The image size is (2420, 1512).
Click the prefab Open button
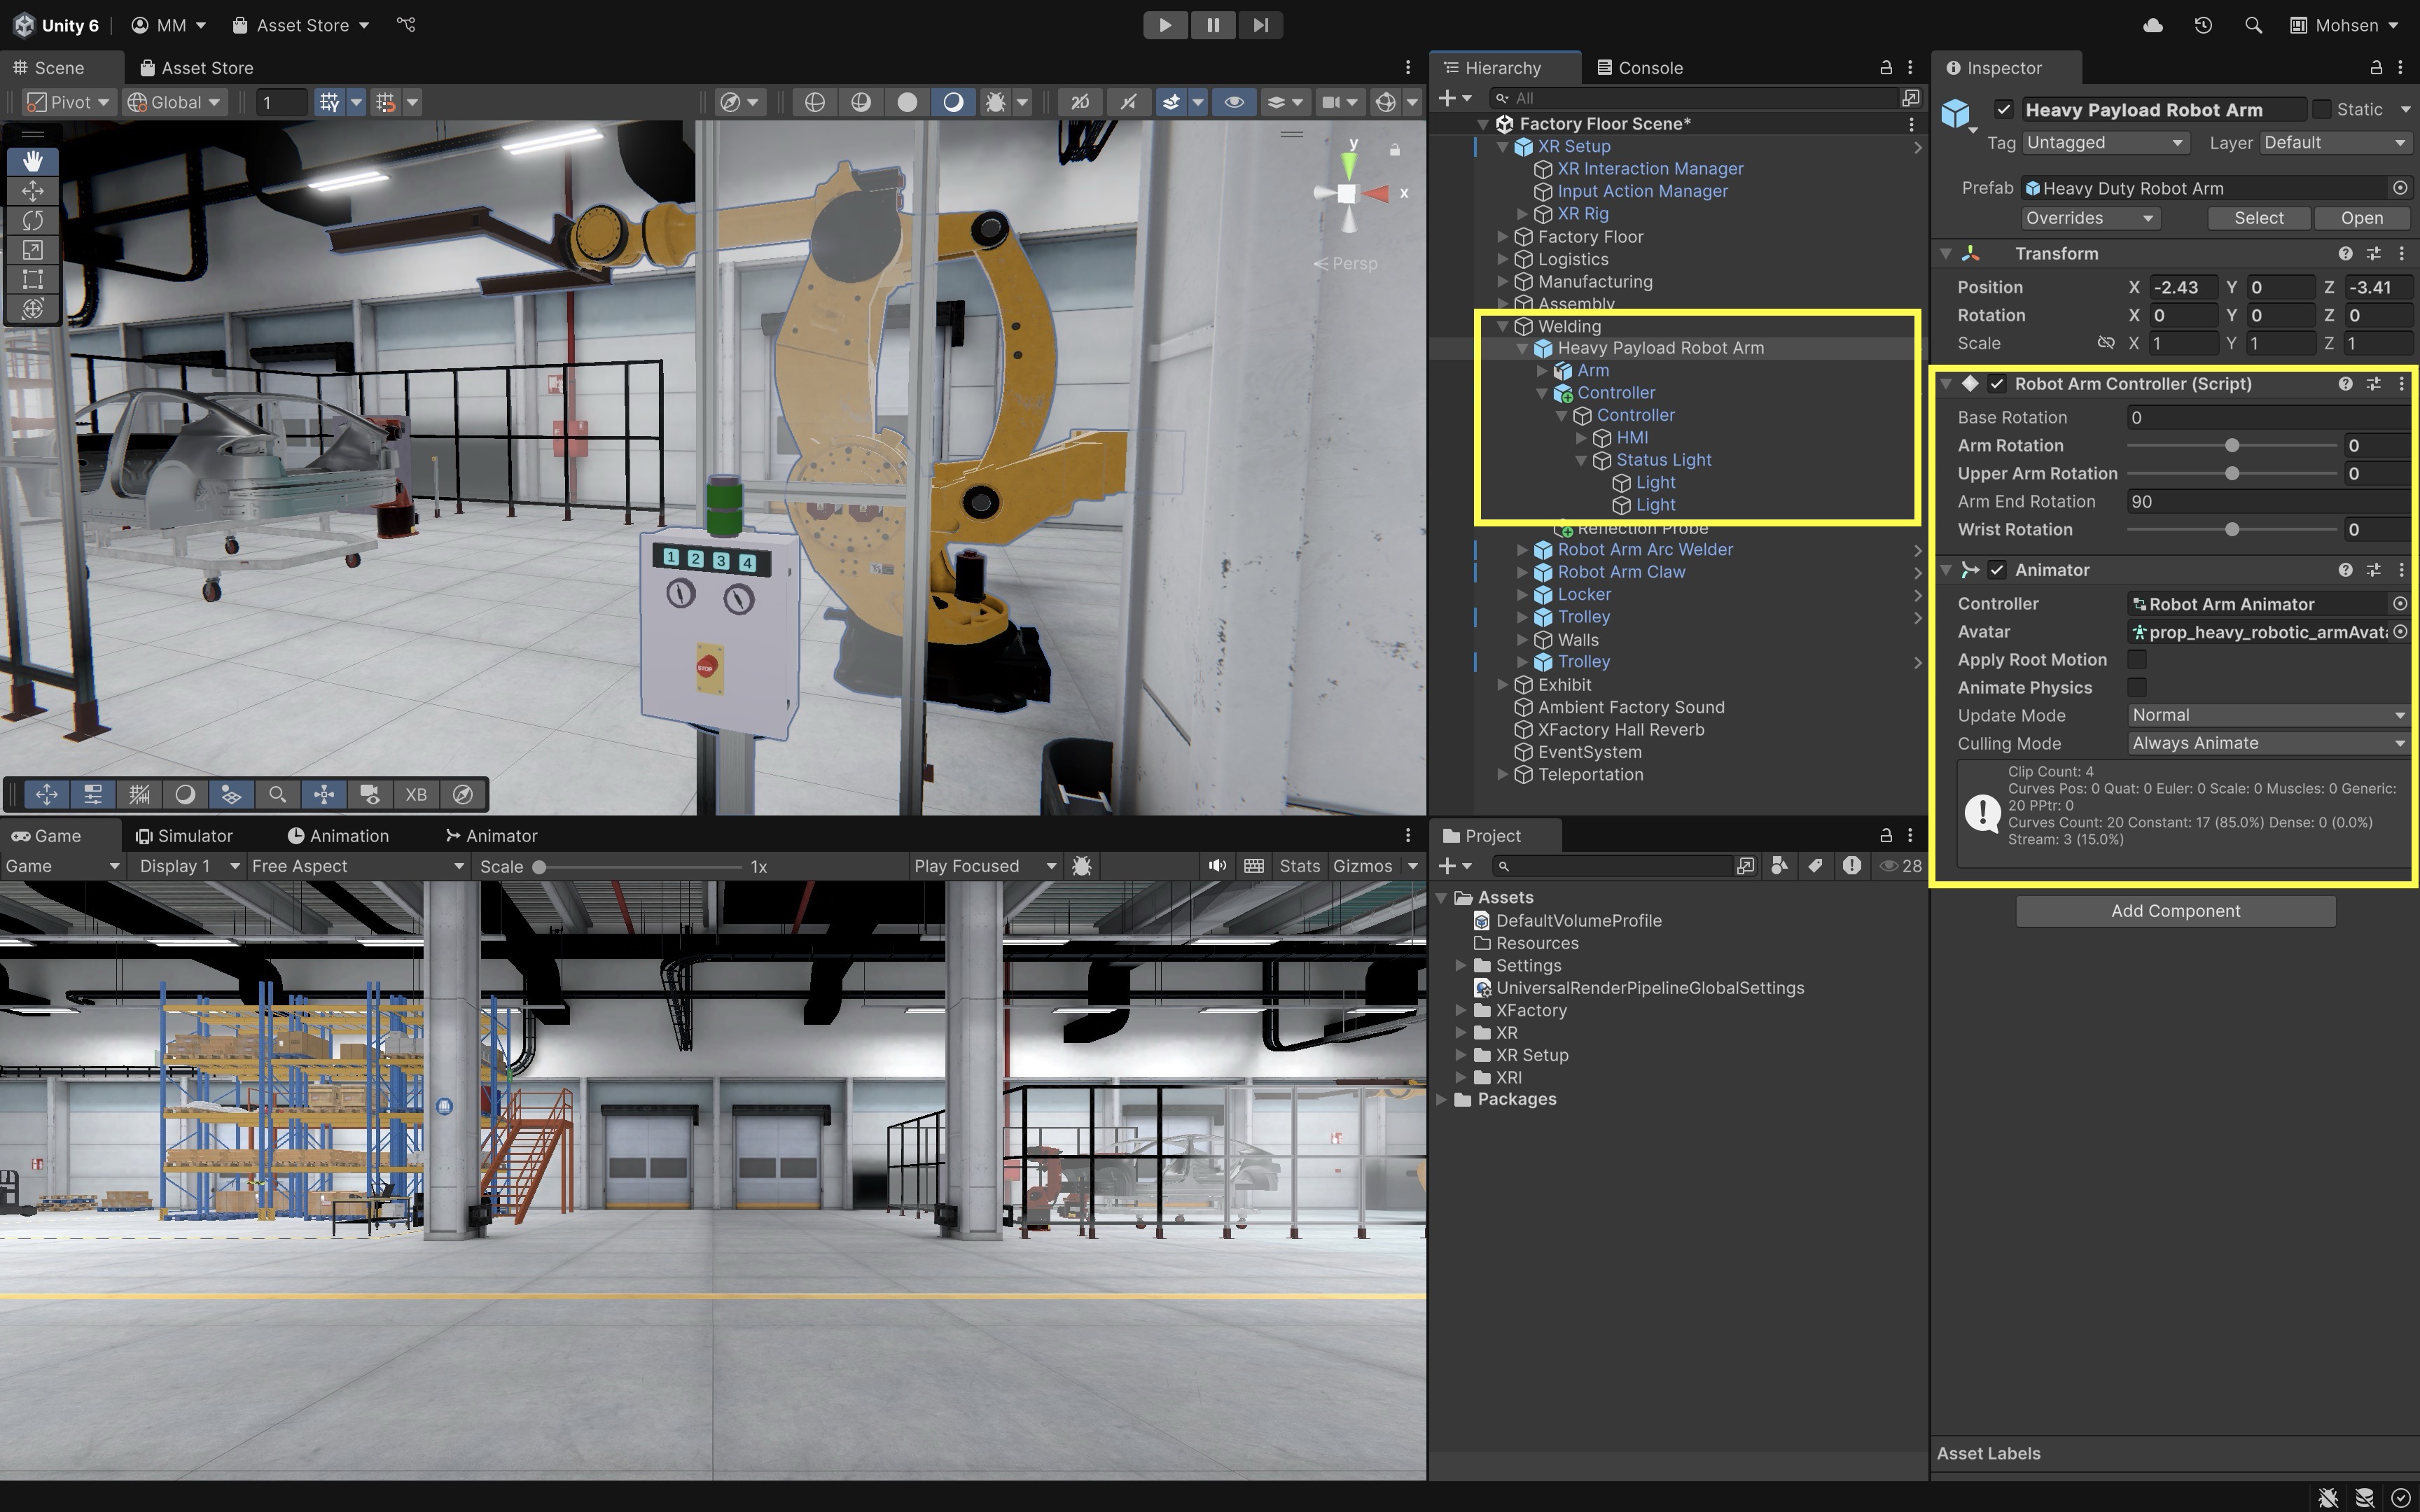tap(2361, 218)
